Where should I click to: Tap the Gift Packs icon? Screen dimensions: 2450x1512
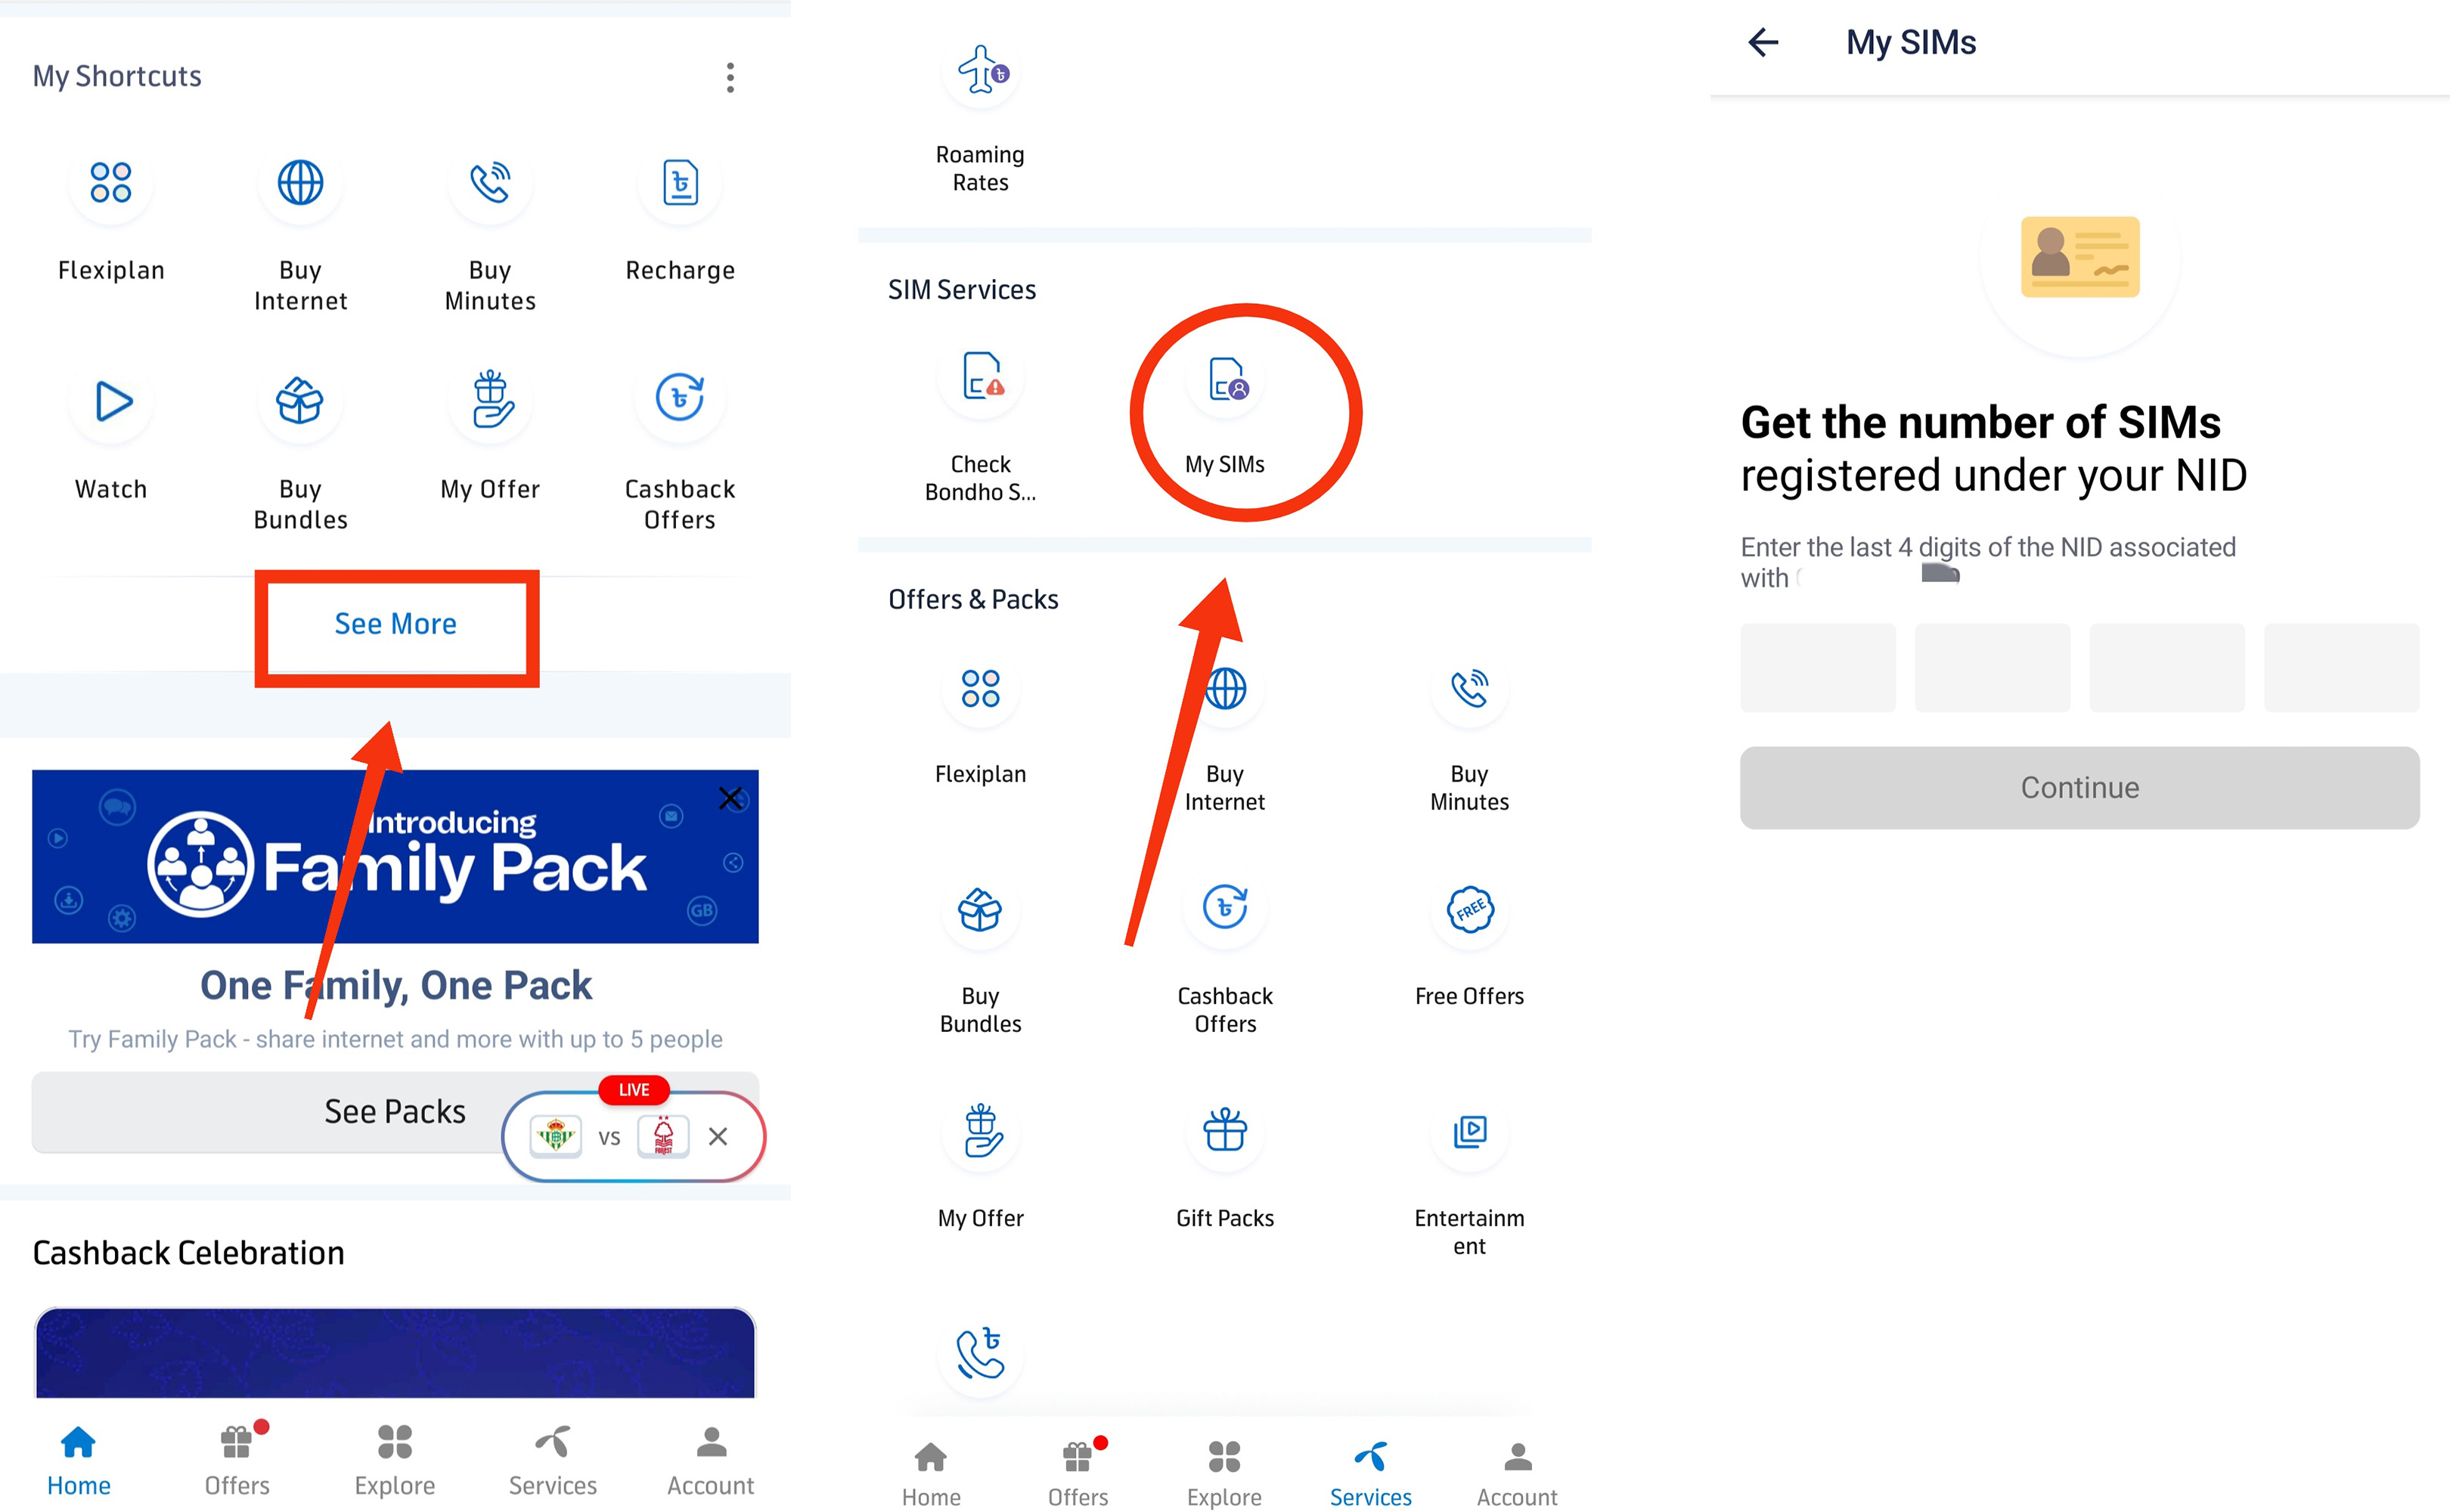[1225, 1131]
